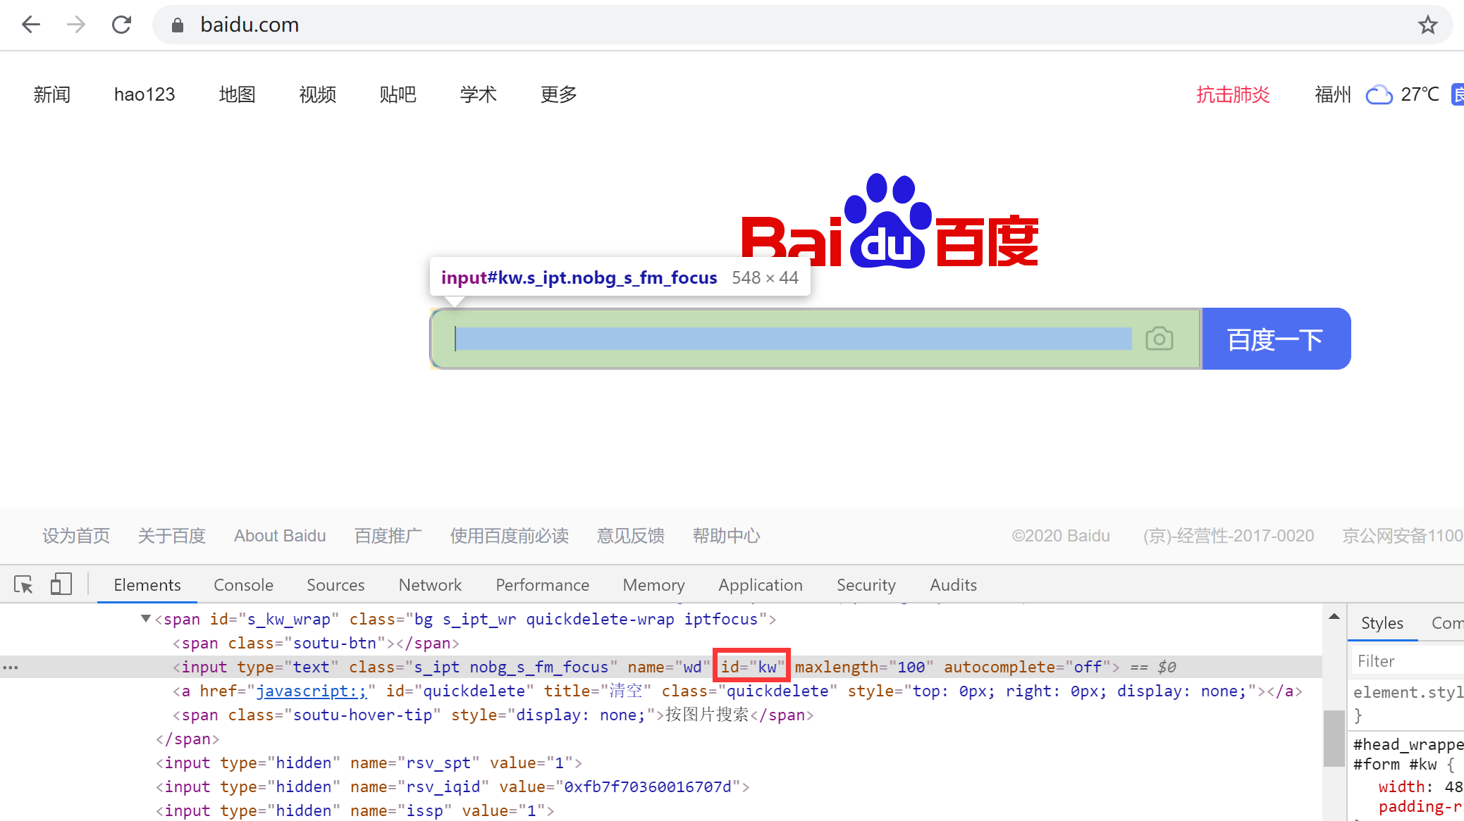Click the 百度一下 search button

pyautogui.click(x=1276, y=339)
